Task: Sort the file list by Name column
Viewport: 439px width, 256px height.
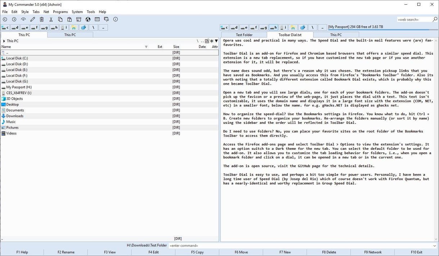Action: point(6,47)
